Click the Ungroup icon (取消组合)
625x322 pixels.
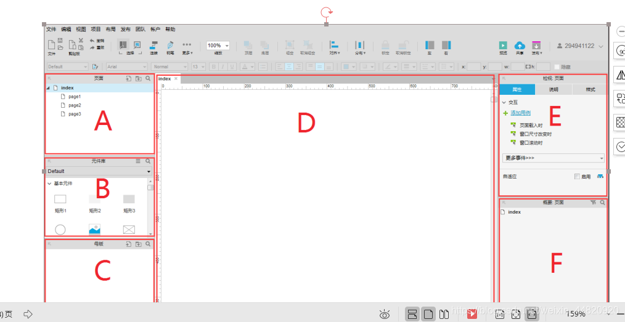[308, 45]
